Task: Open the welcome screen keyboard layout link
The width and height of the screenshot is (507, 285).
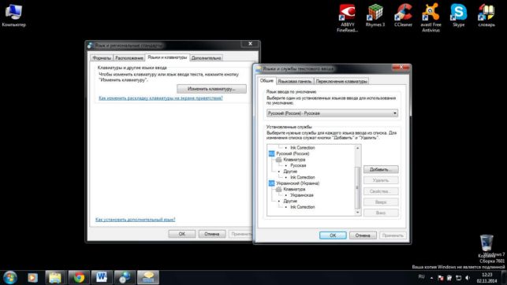Action: [x=161, y=98]
